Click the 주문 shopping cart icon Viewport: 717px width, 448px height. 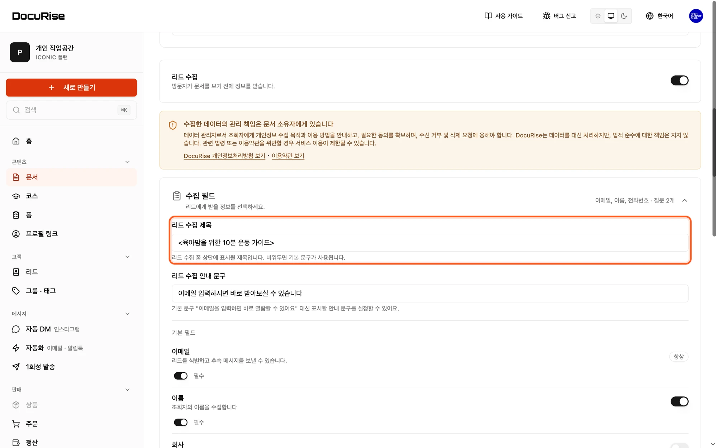tap(16, 424)
